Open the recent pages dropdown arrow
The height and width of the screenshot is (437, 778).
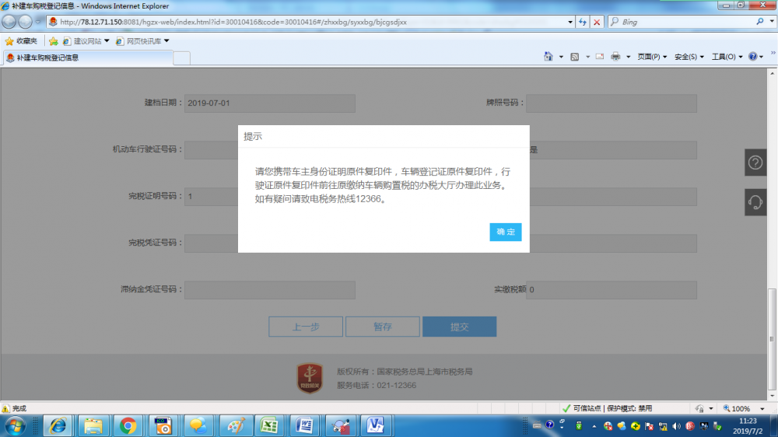coord(37,22)
